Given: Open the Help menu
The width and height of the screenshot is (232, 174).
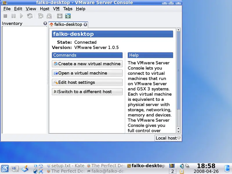Looking at the screenshot, I should (81, 9).
